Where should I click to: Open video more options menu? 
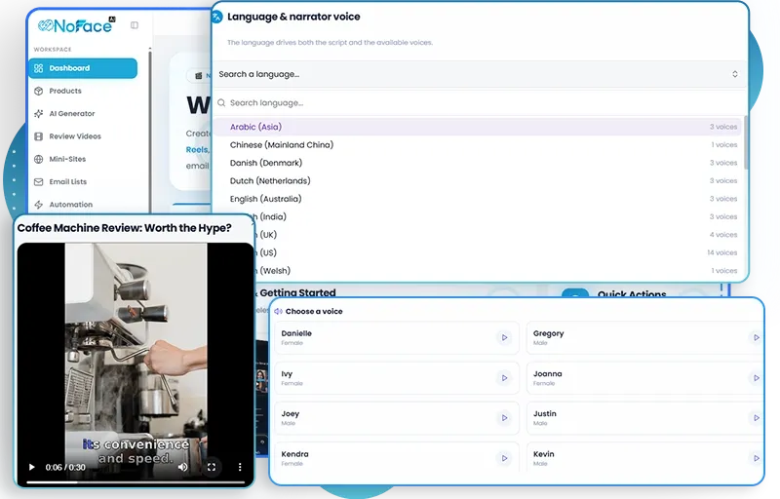tap(240, 467)
